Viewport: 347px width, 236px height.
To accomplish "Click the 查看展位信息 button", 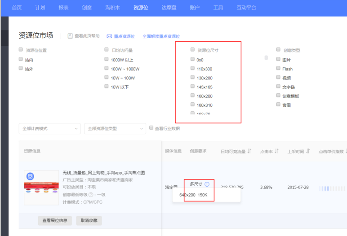I will click(x=54, y=220).
